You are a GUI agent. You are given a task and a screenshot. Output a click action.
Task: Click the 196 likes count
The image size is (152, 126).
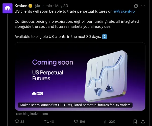82,121
